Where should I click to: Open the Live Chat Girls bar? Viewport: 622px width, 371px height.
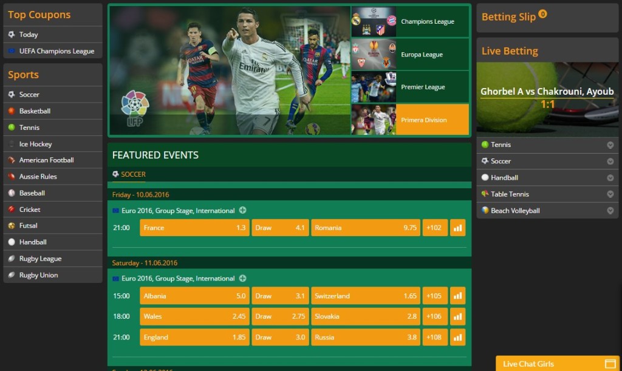click(558, 364)
